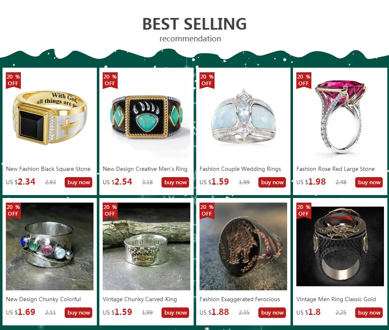Screen dimensions: 389x330
Task: Click buy now for Creative Men's Ring
Action: coord(175,182)
